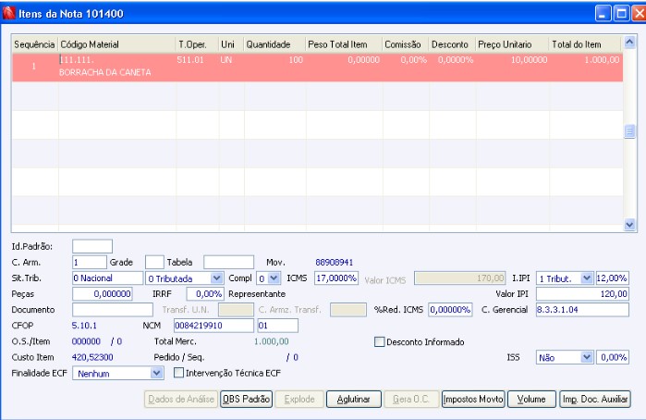The image size is (646, 420).
Task: Open Impostos Movto button
Action: [473, 399]
